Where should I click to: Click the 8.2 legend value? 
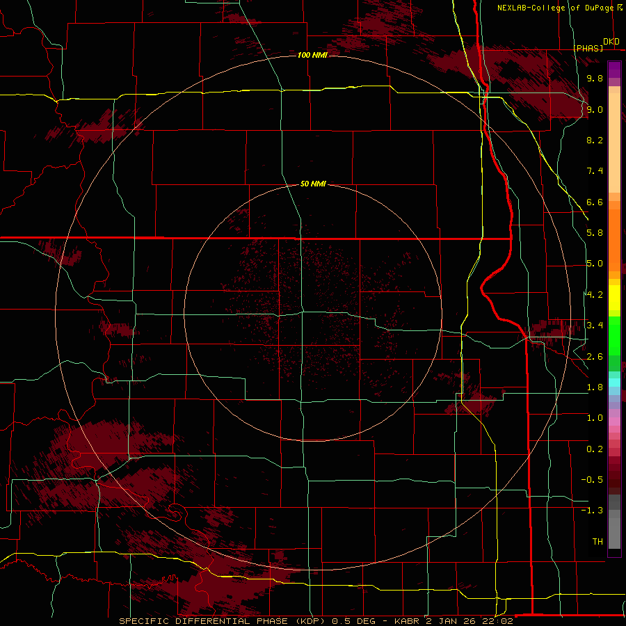[595, 141]
